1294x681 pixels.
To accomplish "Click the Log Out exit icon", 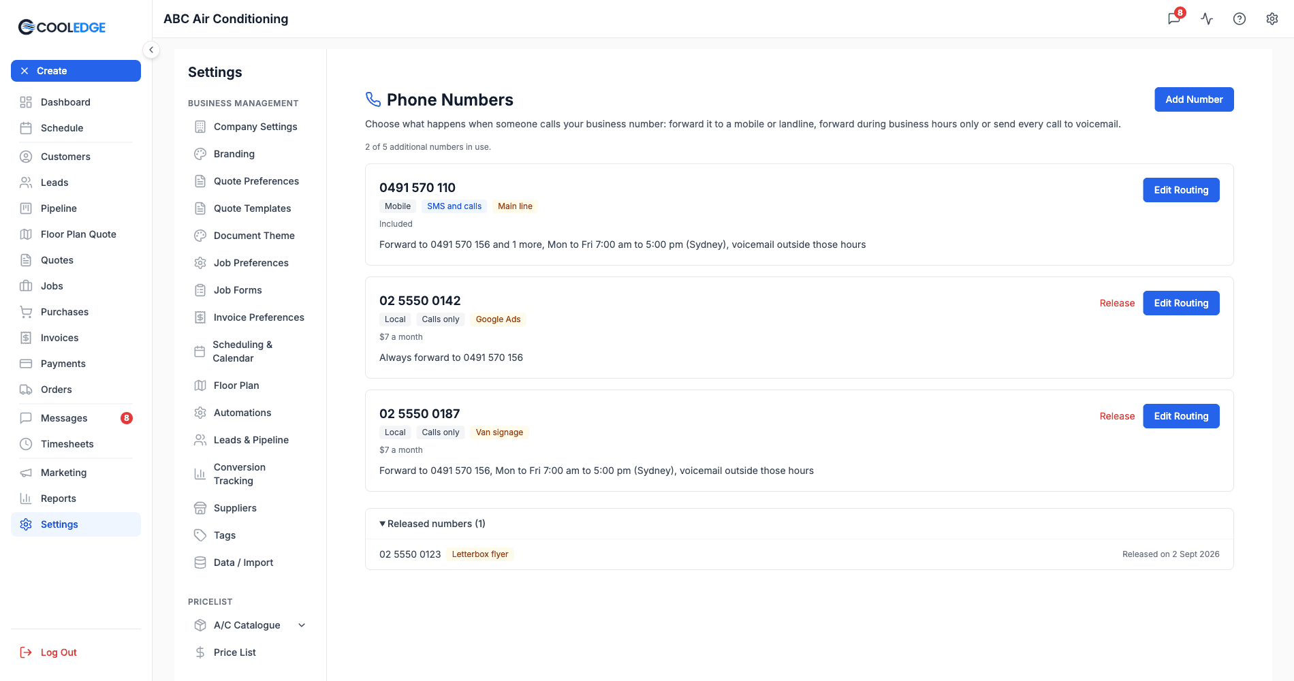I will click(26, 652).
